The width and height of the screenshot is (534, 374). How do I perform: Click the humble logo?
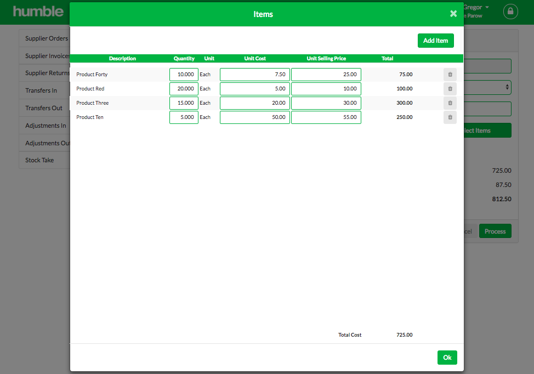tap(38, 12)
